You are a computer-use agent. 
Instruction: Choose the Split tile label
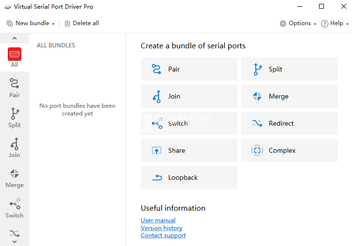275,69
